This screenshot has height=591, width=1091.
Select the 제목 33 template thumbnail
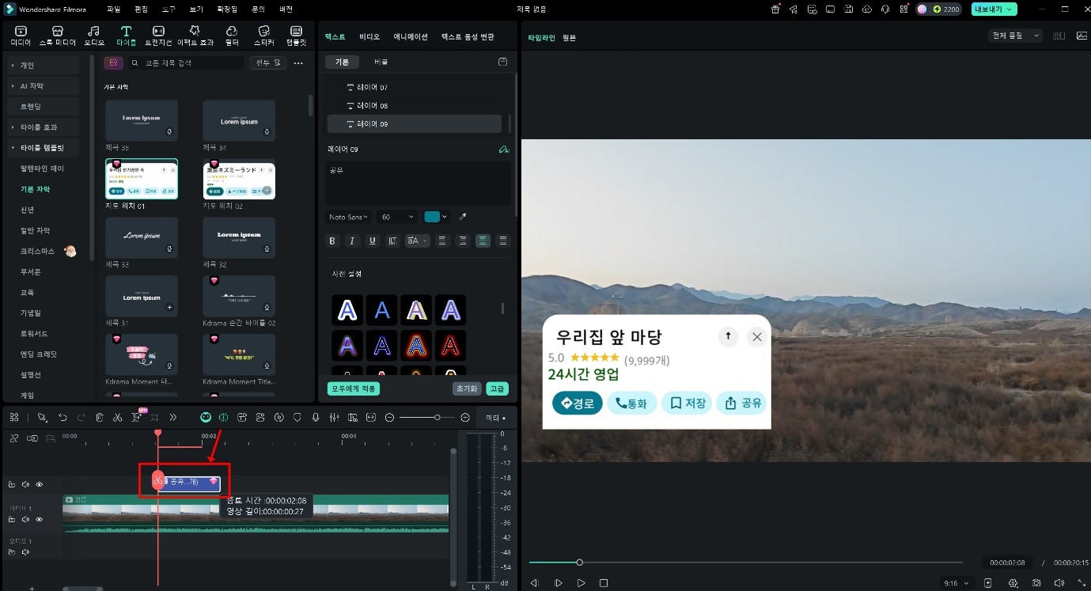tap(141, 237)
